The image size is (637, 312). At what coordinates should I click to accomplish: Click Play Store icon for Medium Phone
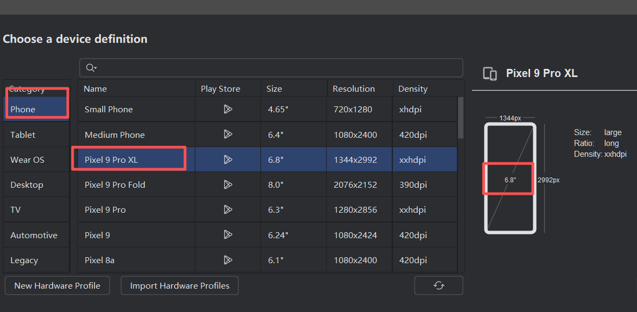click(x=228, y=135)
